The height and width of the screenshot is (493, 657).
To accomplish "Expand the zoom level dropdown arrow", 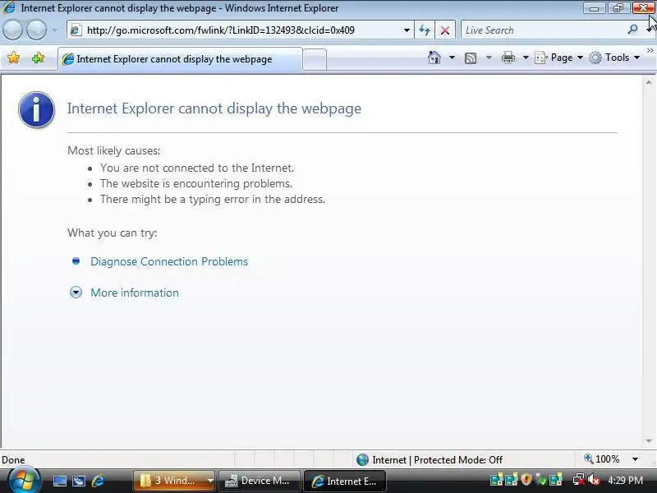I will tap(635, 459).
